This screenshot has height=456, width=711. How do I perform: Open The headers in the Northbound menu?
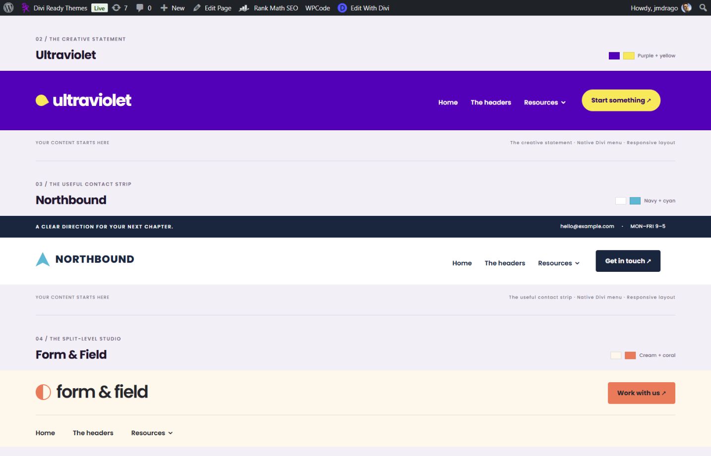pyautogui.click(x=505, y=263)
